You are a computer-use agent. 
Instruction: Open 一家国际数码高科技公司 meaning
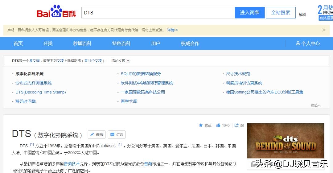143,92
